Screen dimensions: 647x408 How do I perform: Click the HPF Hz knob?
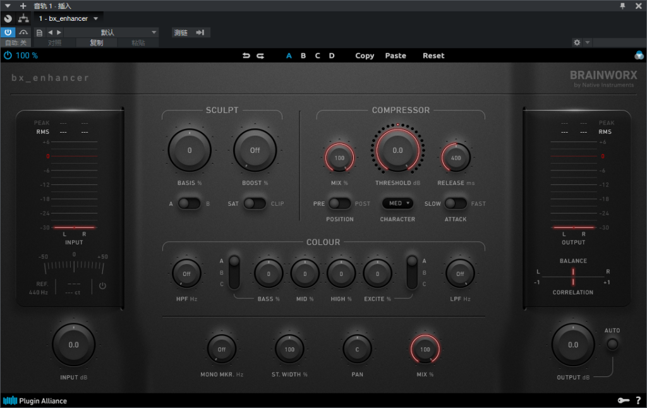[186, 273]
